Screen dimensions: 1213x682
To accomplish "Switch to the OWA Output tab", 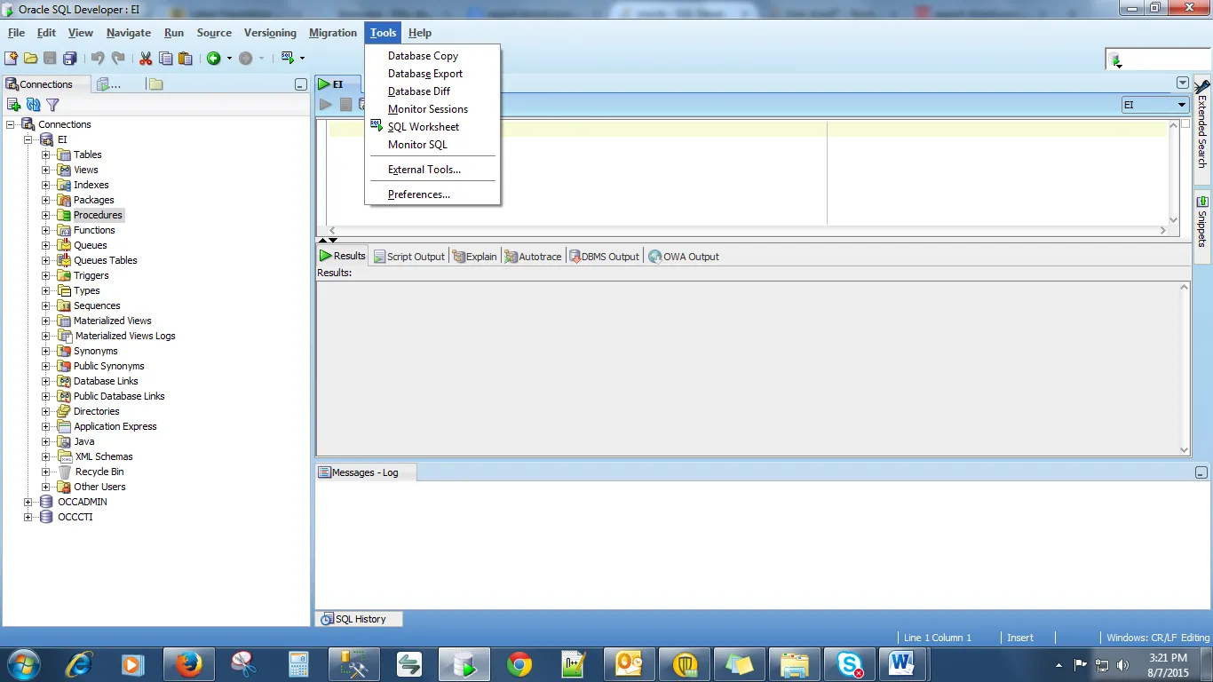I will coord(684,257).
